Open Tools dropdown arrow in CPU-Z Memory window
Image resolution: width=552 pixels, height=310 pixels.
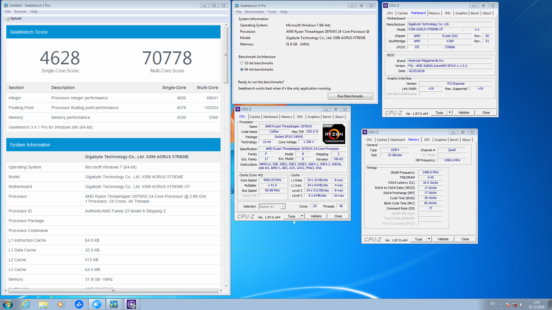click(x=429, y=239)
